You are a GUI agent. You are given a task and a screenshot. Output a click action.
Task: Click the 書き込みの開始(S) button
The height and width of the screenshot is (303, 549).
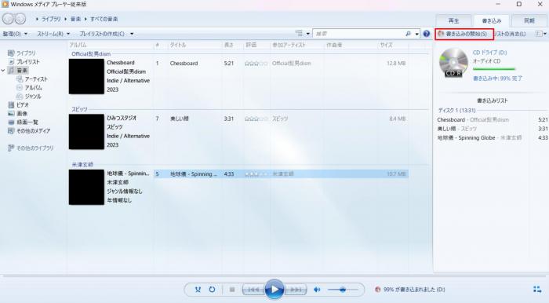click(x=464, y=34)
